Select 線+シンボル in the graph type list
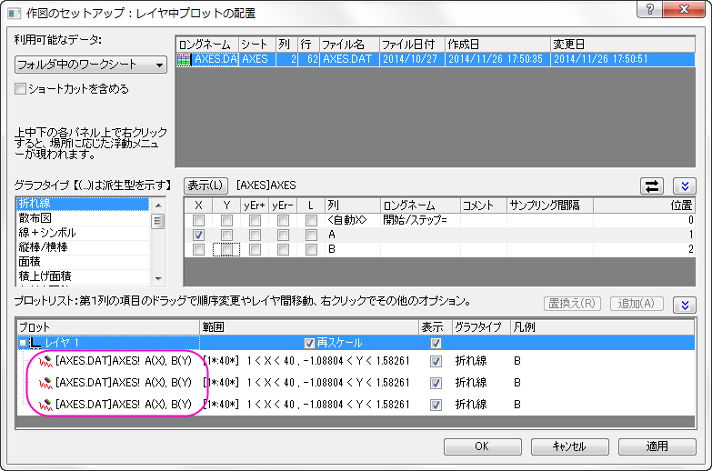 [83, 233]
